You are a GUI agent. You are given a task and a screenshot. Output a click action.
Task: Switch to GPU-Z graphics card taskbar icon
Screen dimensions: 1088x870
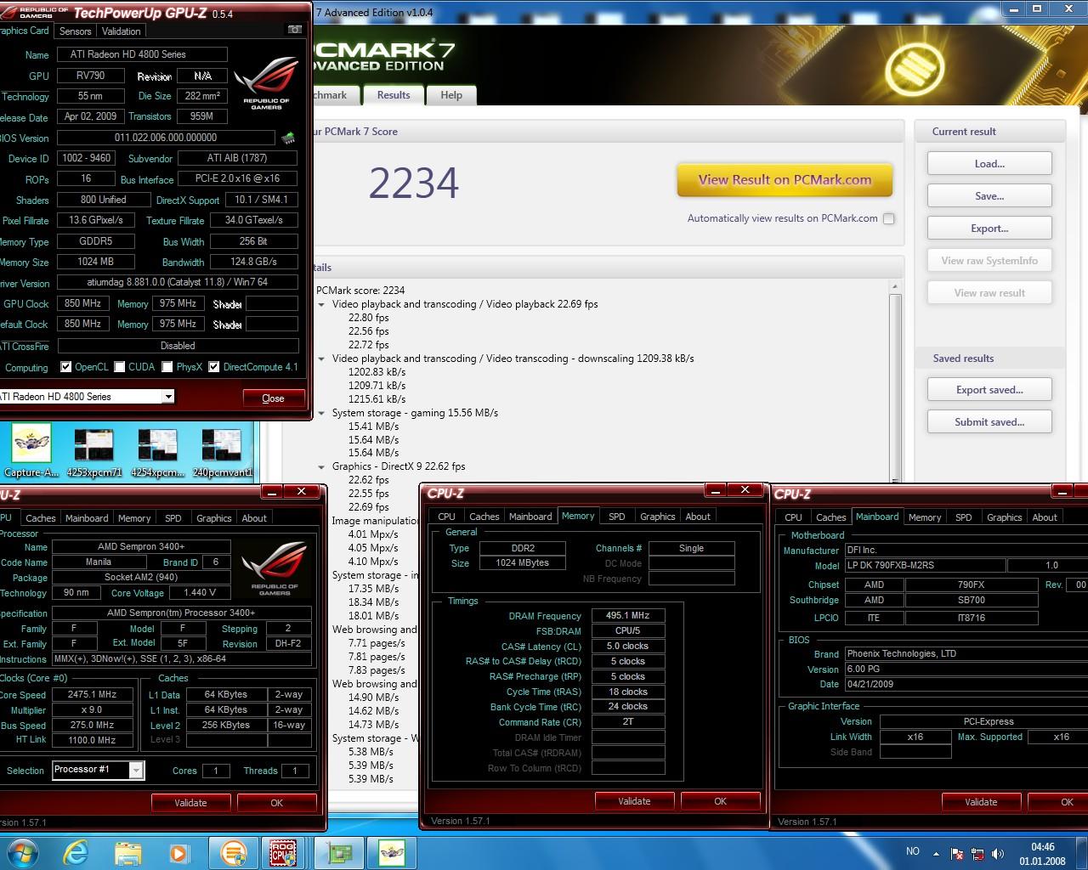341,852
